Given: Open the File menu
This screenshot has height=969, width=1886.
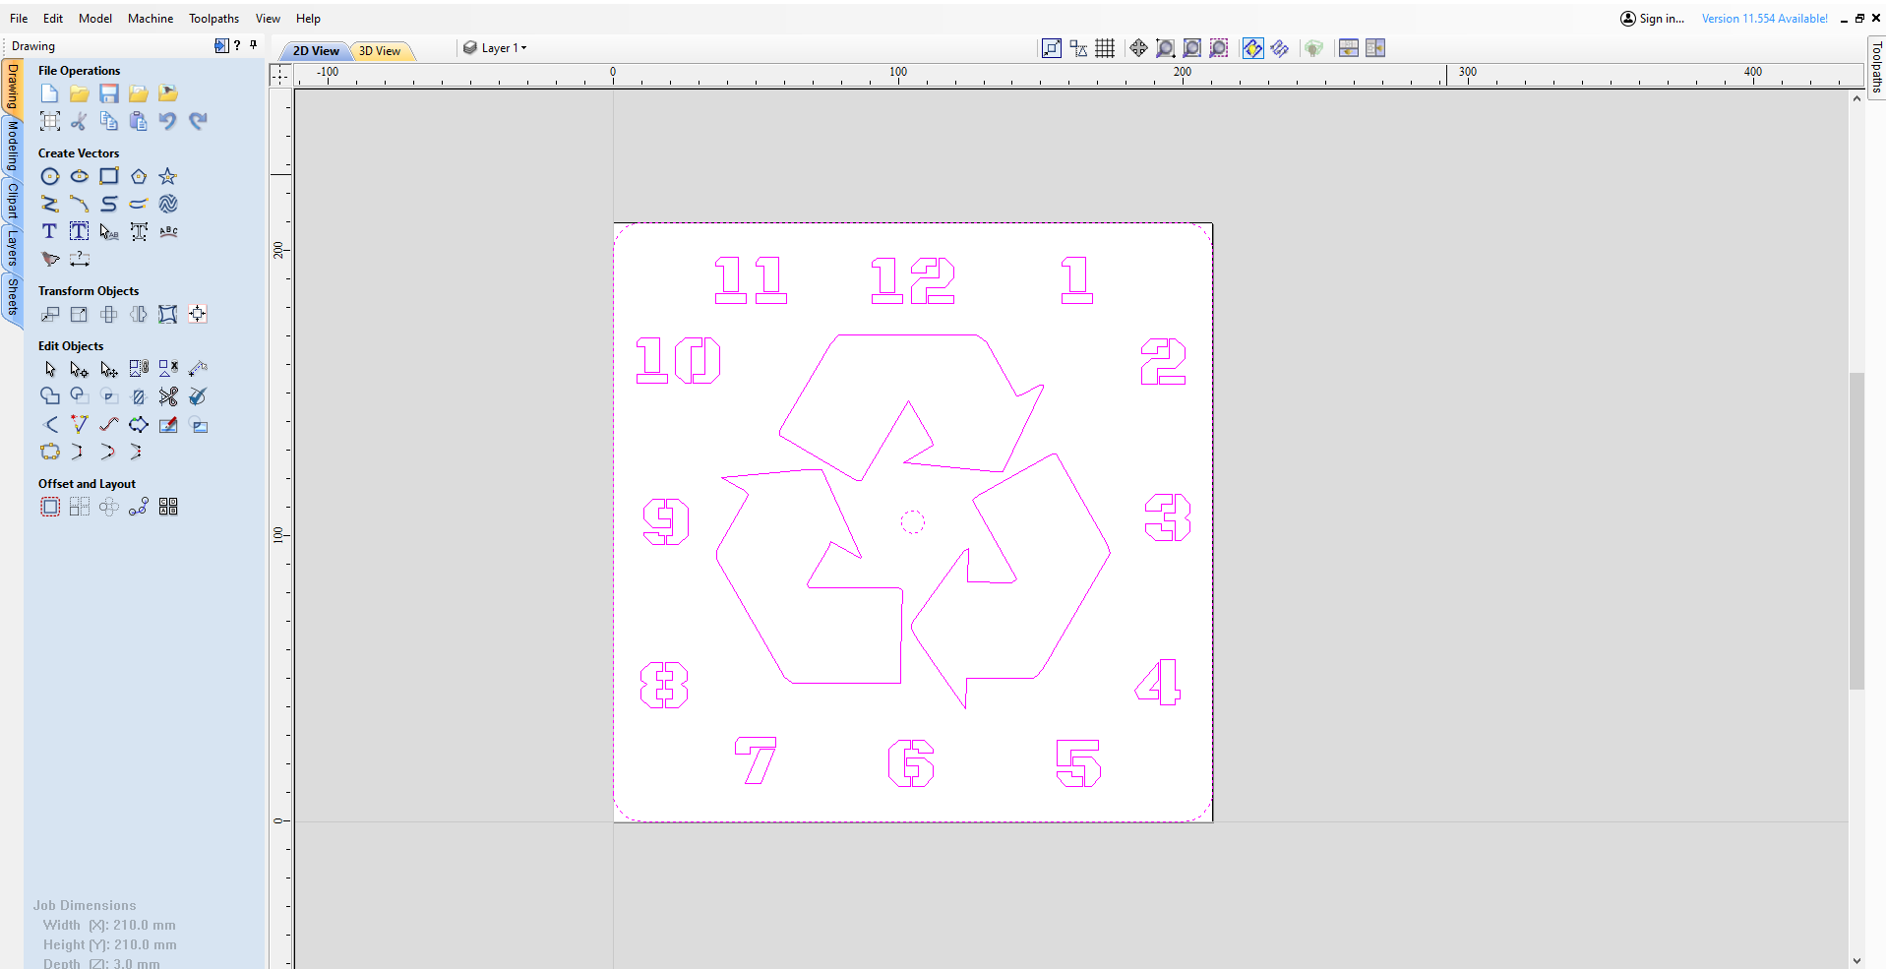Looking at the screenshot, I should click(x=19, y=18).
